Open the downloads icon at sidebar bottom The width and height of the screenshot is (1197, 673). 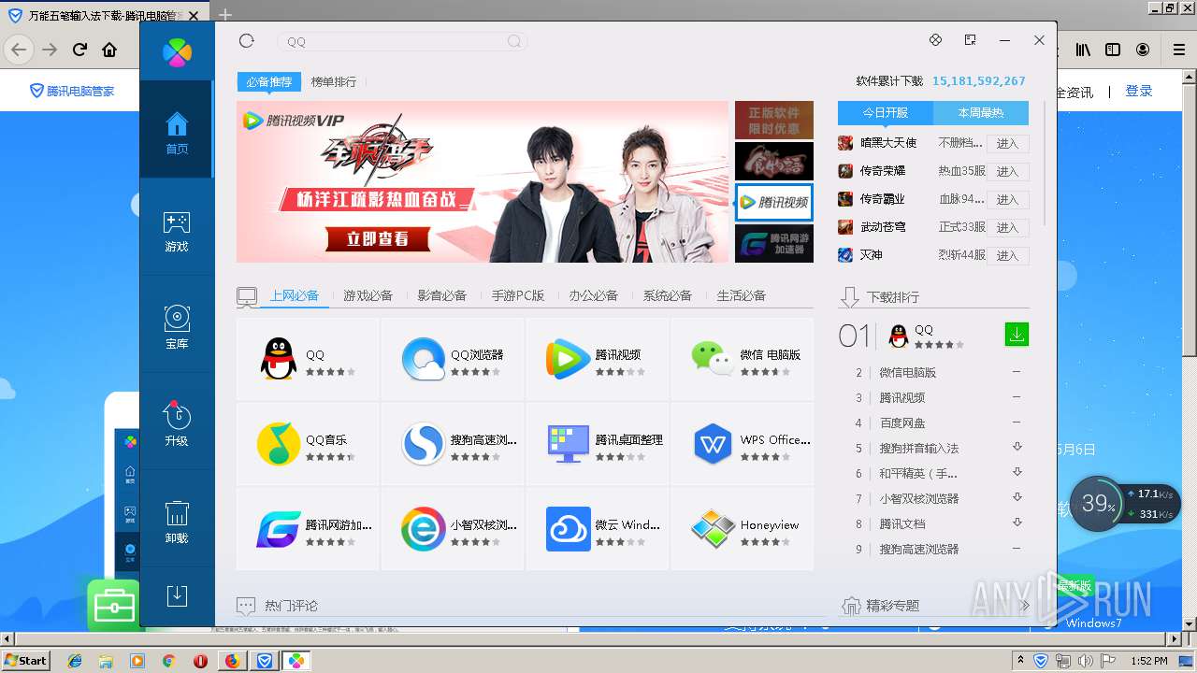(177, 596)
